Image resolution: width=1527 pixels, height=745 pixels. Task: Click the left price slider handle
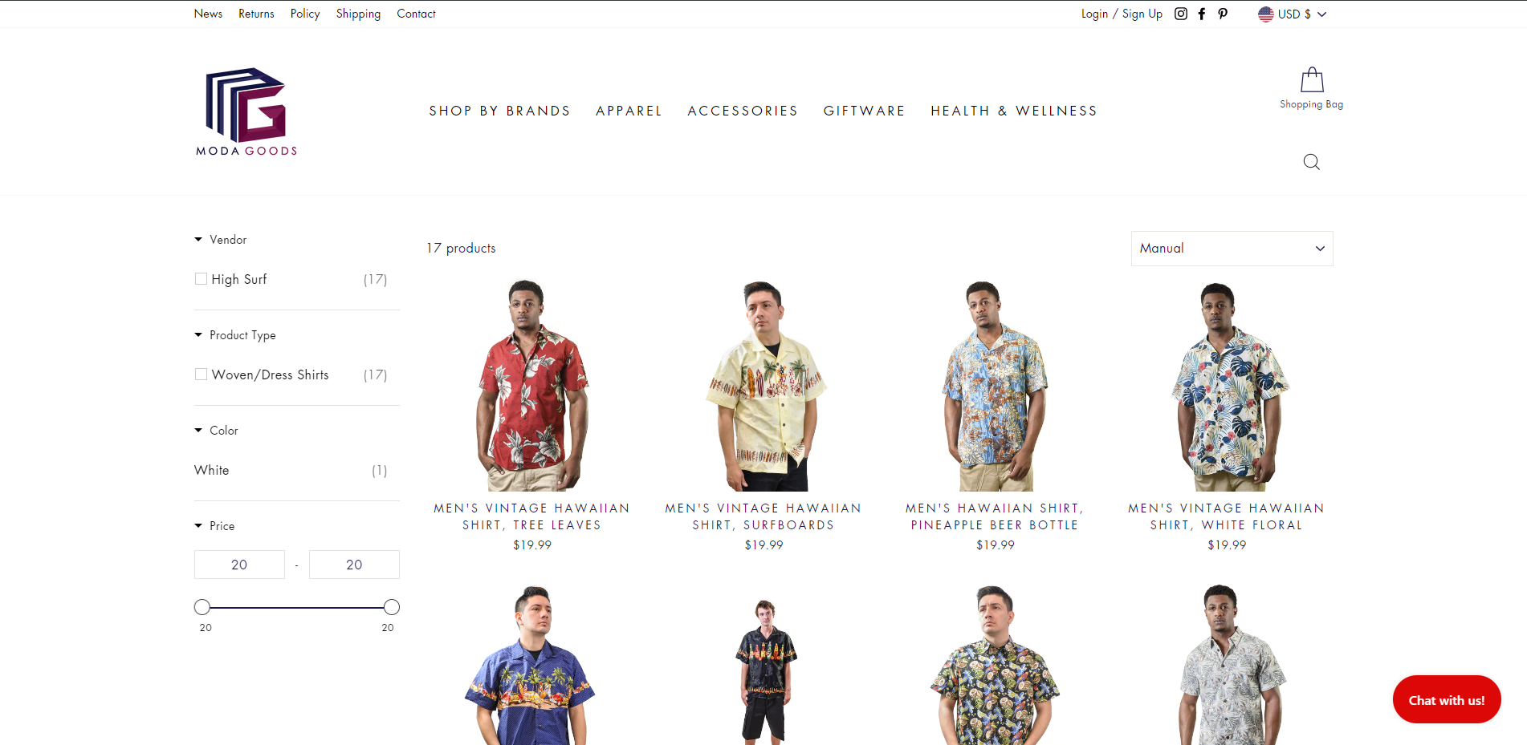coord(202,607)
